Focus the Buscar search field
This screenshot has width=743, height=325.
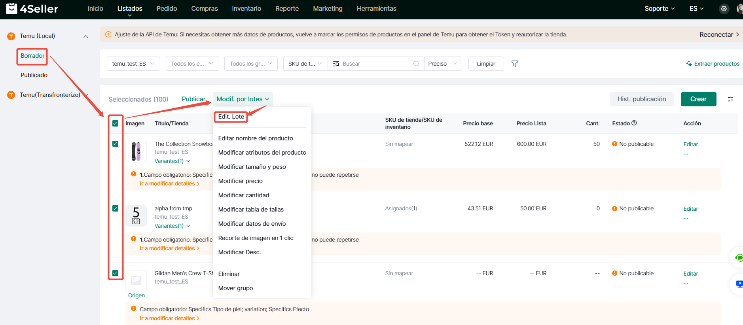[x=376, y=64]
